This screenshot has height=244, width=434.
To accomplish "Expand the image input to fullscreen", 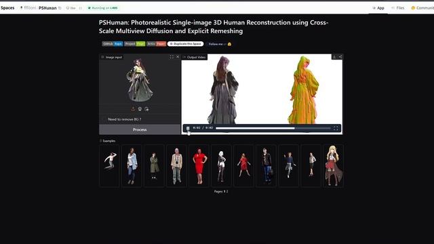I will [x=172, y=57].
